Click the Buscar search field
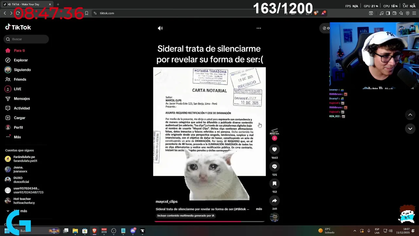The image size is (419, 236). click(x=26, y=39)
